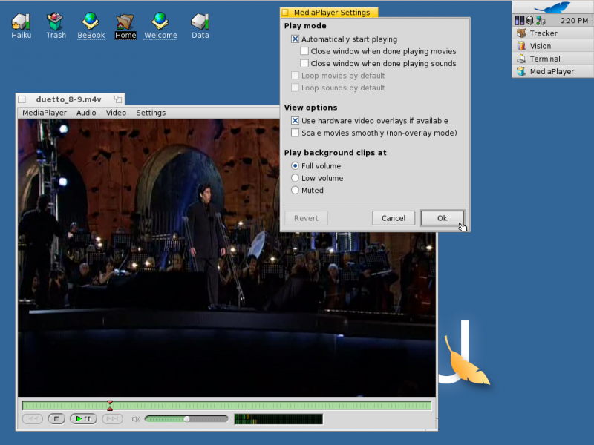Choose Low volume for background clips

click(295, 178)
